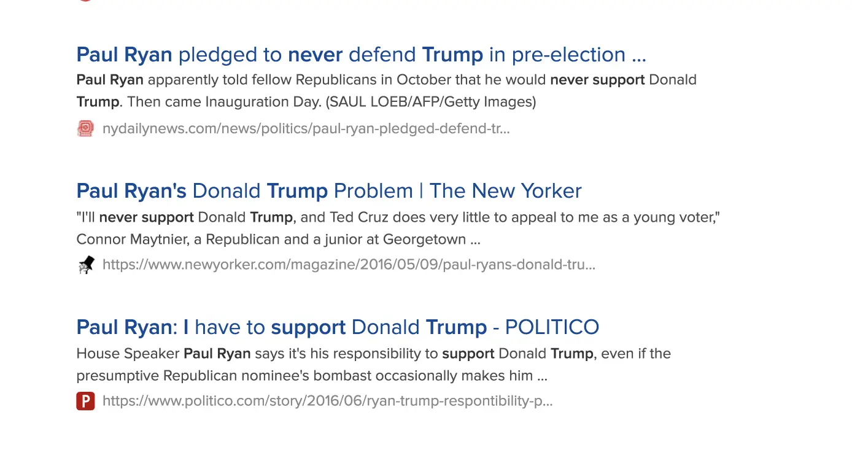Screen dimensions: 852x455
Task: Click the word "POLITICO" in third title
Action: tap(551, 327)
